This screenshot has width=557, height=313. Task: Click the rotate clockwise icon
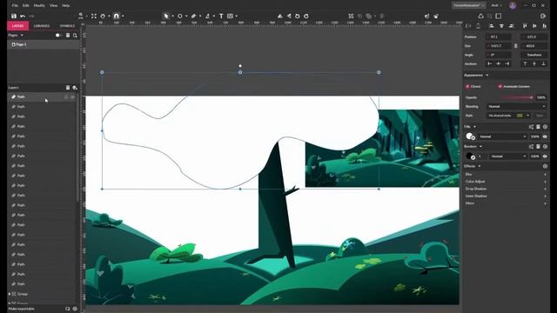(305, 16)
